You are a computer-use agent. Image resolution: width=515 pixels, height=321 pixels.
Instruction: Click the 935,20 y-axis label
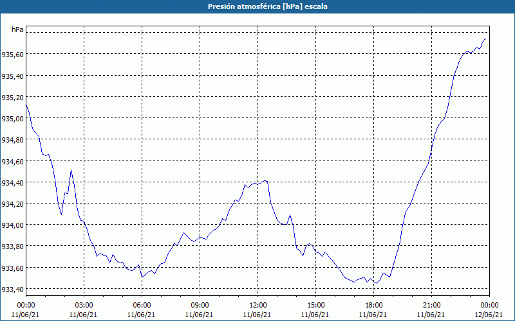[12, 98]
